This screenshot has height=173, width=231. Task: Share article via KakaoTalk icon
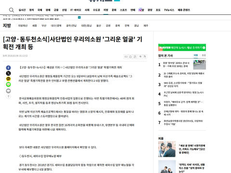8,79
